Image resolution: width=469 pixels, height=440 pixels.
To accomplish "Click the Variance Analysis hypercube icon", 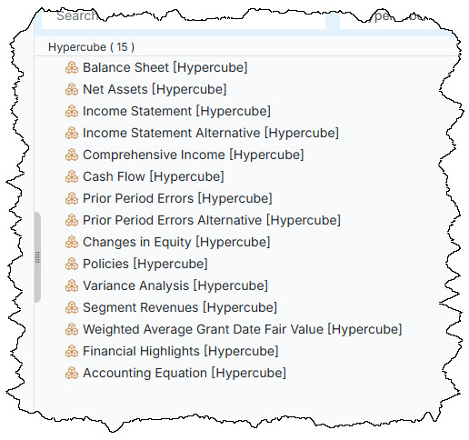I will (x=72, y=285).
